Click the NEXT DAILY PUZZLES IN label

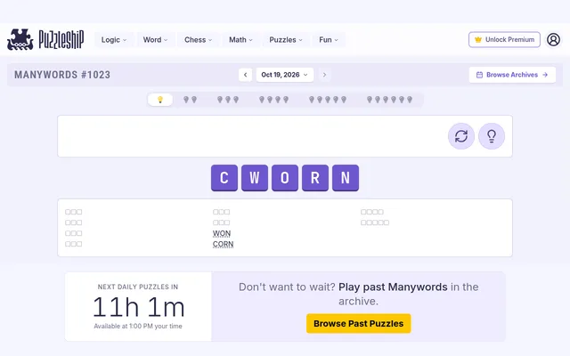138,287
